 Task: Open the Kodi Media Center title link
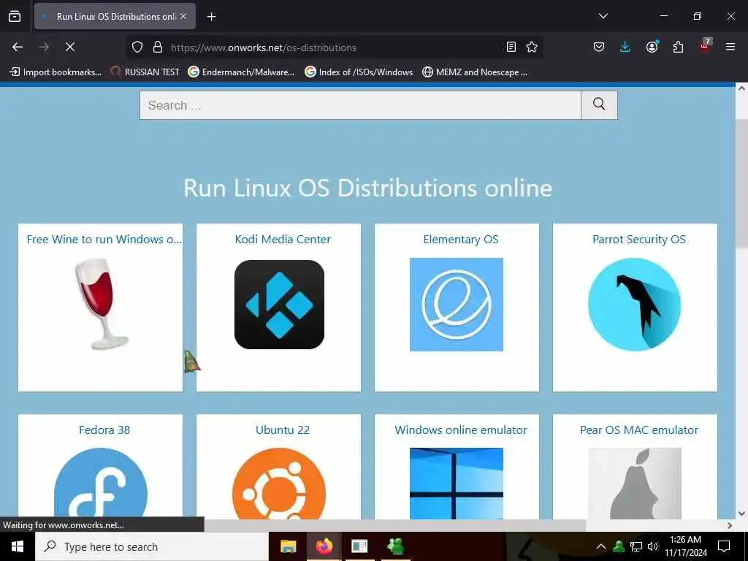coord(283,240)
